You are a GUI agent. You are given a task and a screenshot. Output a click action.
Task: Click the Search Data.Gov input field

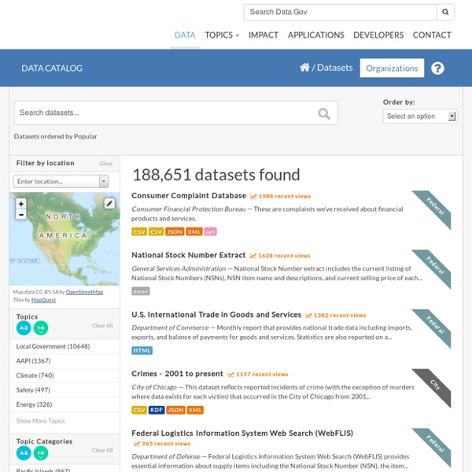340,12
